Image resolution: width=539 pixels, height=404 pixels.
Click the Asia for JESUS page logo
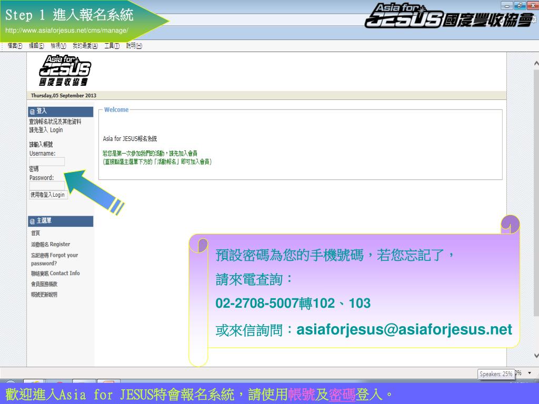65,70
